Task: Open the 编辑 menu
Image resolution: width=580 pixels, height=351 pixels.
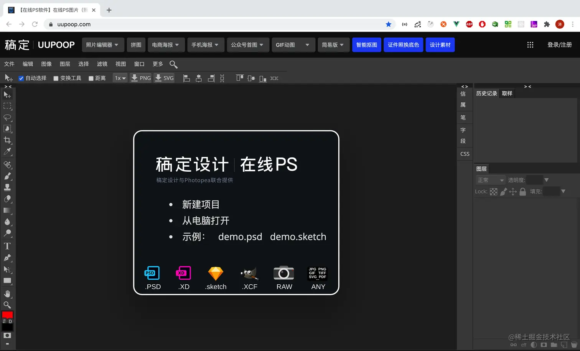Action: (28, 64)
